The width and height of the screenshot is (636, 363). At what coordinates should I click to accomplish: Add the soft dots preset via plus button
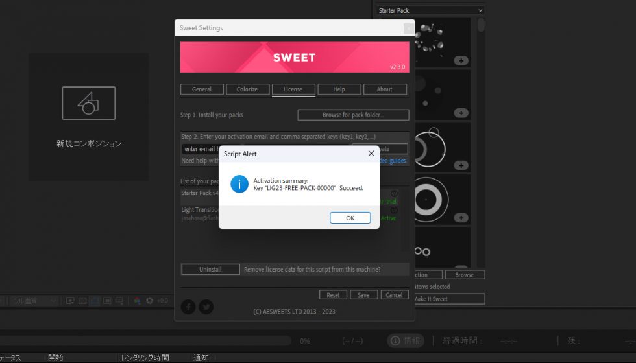coord(461,113)
